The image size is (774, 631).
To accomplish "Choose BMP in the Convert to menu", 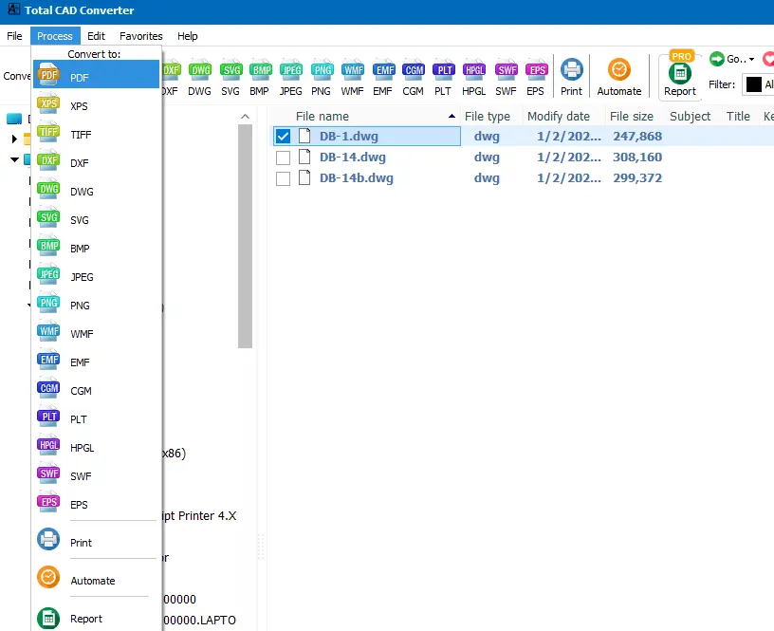I will click(x=96, y=249).
